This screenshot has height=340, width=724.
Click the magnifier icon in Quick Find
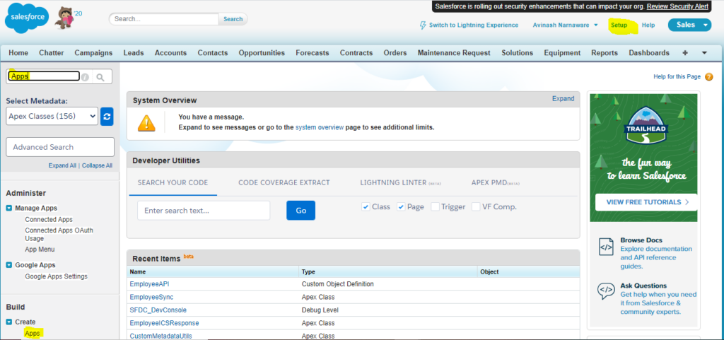click(101, 76)
